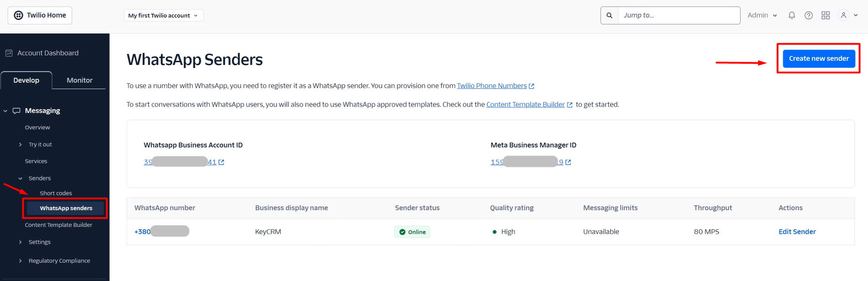Click the Twilio Home logo button

click(40, 15)
